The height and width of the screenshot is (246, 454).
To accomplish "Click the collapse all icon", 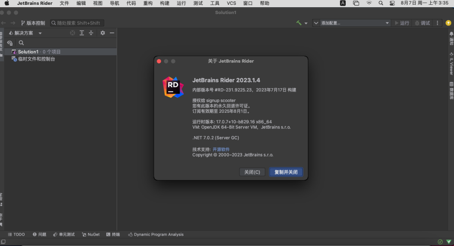I will coord(91,33).
